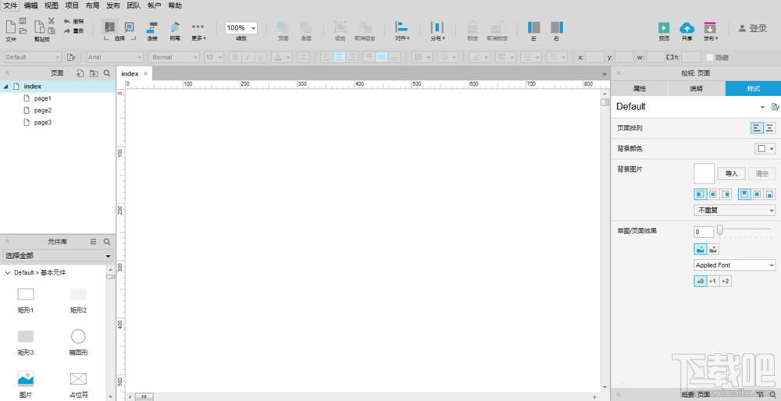Click the add page icon
781x401 pixels.
point(80,73)
